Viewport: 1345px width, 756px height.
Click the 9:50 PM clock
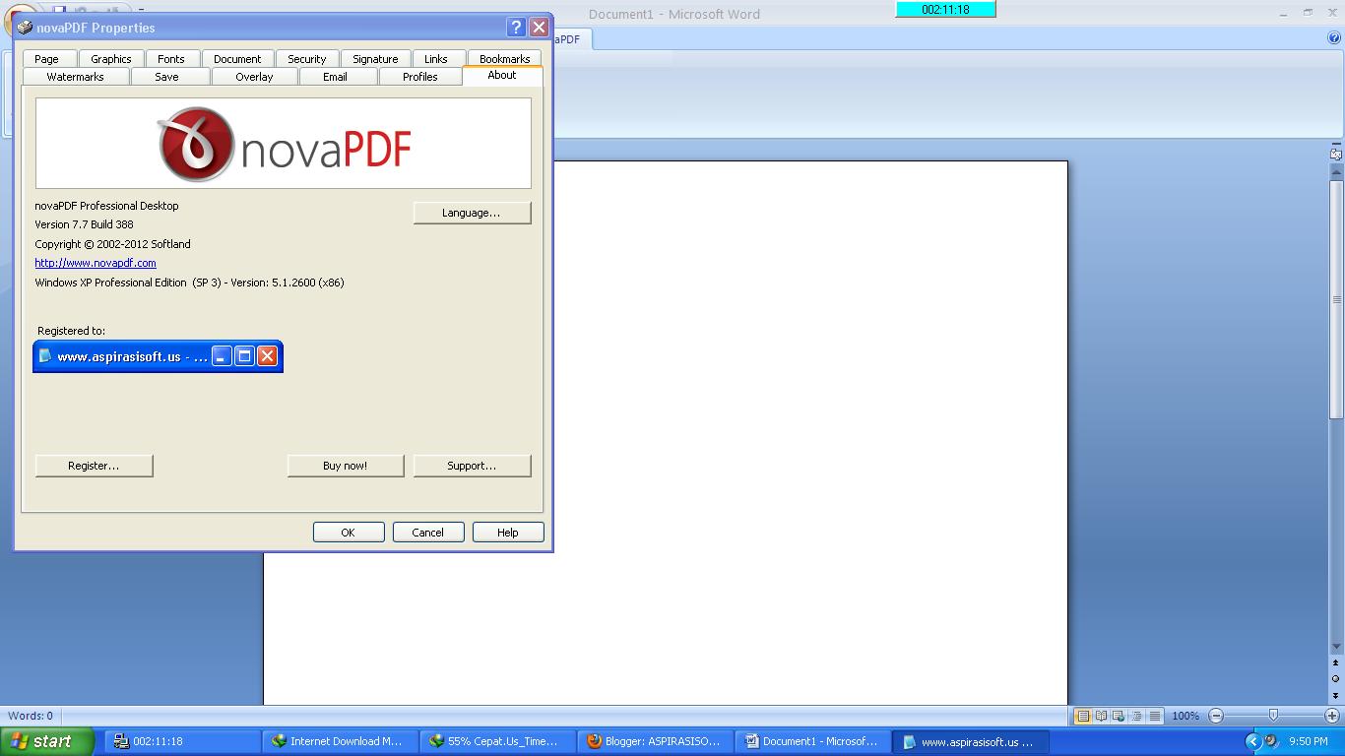[1309, 741]
